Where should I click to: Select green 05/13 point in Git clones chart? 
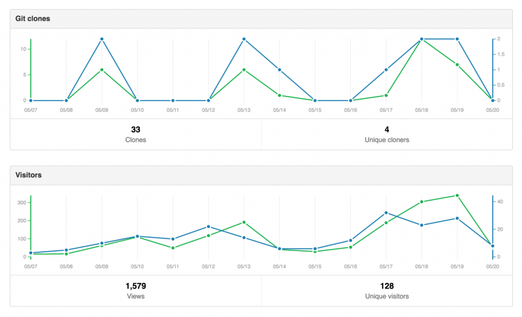pos(244,70)
